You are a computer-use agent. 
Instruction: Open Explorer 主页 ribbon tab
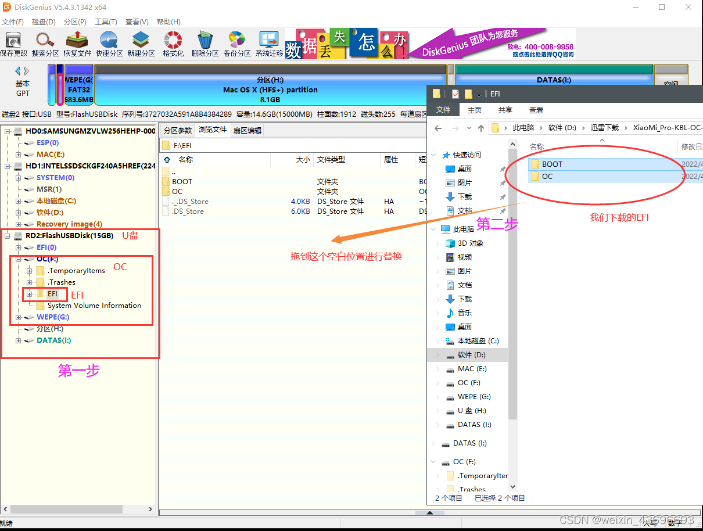(x=475, y=110)
